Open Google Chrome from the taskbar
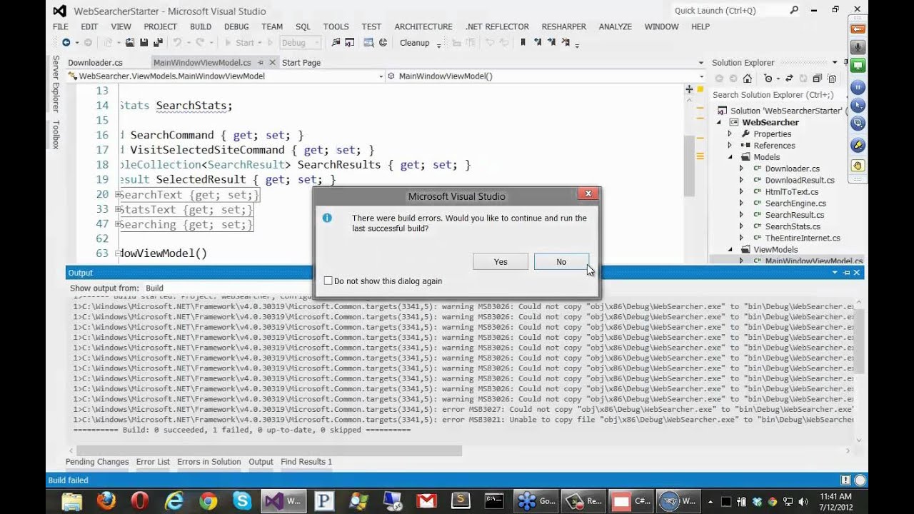The width and height of the screenshot is (914, 514). coord(209,500)
